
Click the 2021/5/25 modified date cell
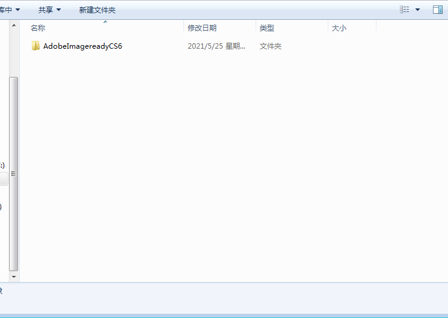point(216,46)
